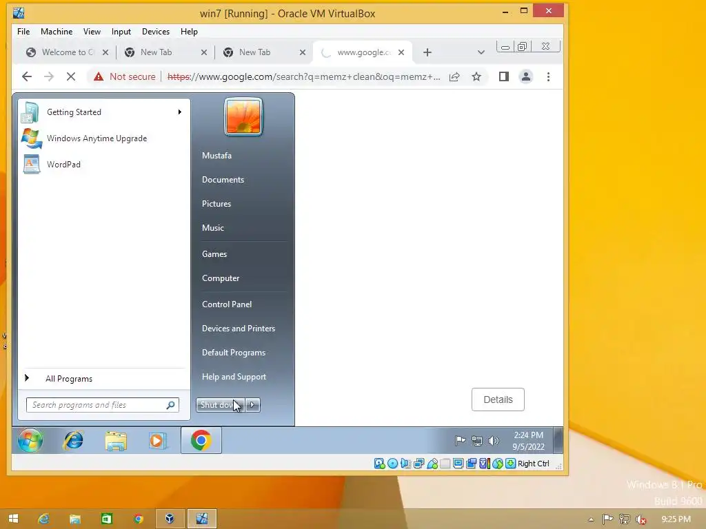The height and width of the screenshot is (529, 706).
Task: Open Chrome three-dot menu
Action: click(x=548, y=77)
